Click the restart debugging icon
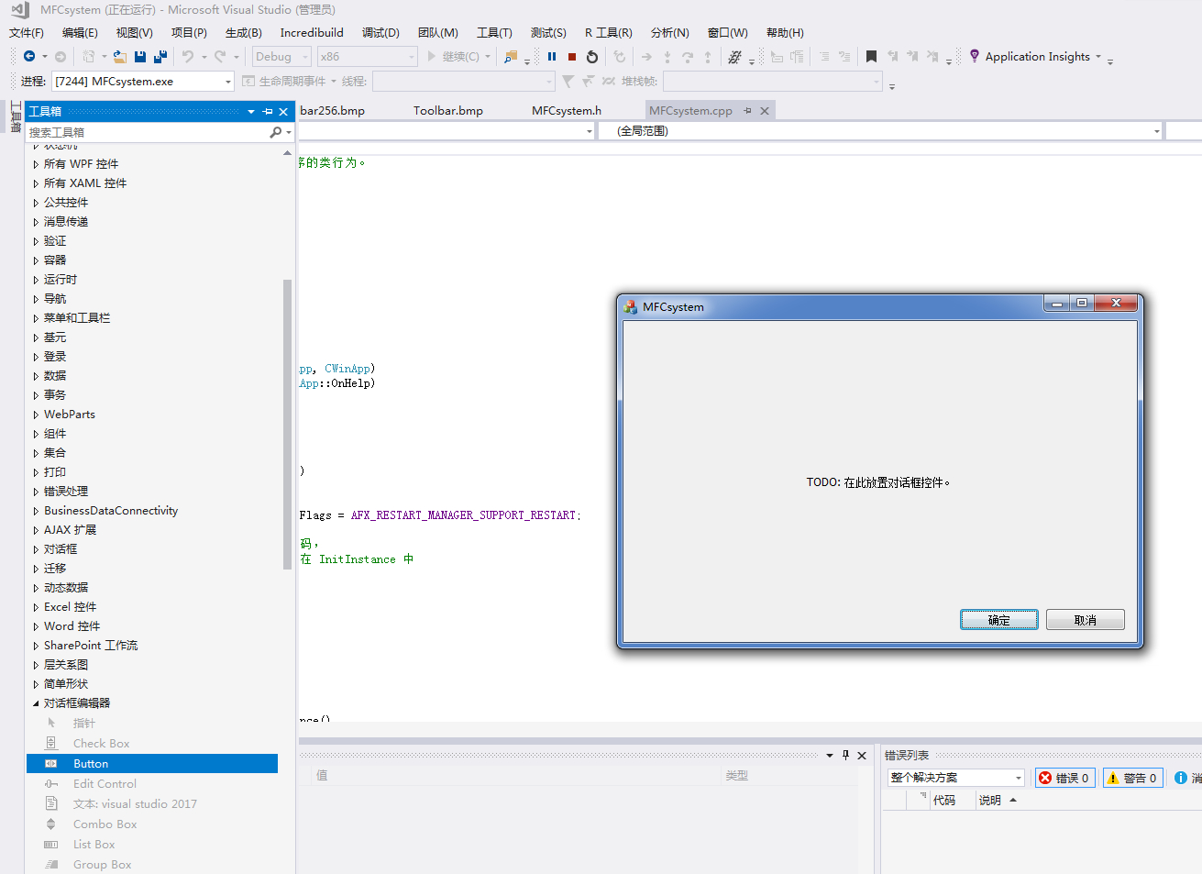 [x=592, y=57]
